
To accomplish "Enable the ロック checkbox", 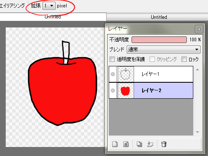I will pyautogui.click(x=184, y=59).
